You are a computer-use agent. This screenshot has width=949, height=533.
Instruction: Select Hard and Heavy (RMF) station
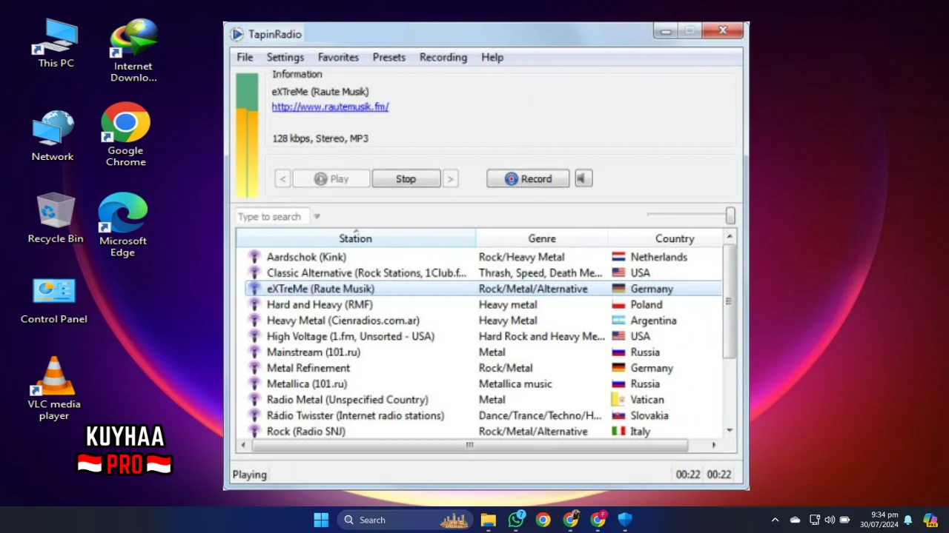click(320, 304)
